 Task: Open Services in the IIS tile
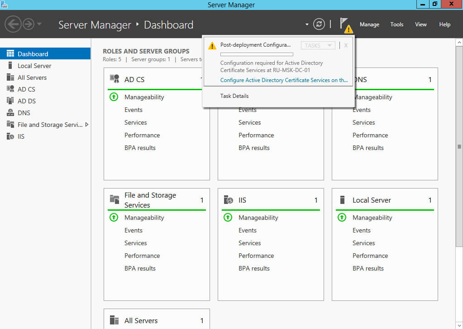(x=249, y=243)
